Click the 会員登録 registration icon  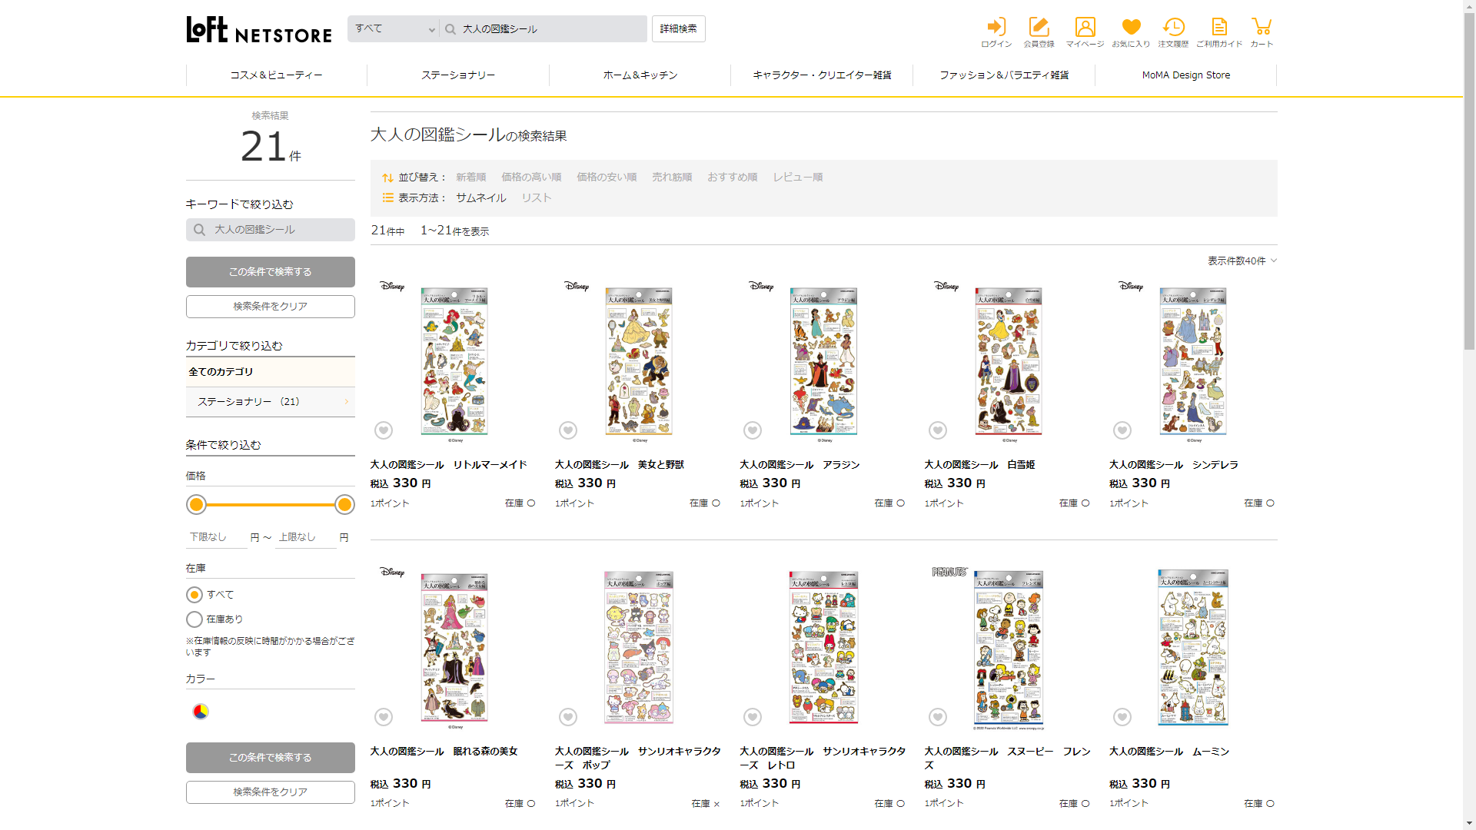point(1039,33)
